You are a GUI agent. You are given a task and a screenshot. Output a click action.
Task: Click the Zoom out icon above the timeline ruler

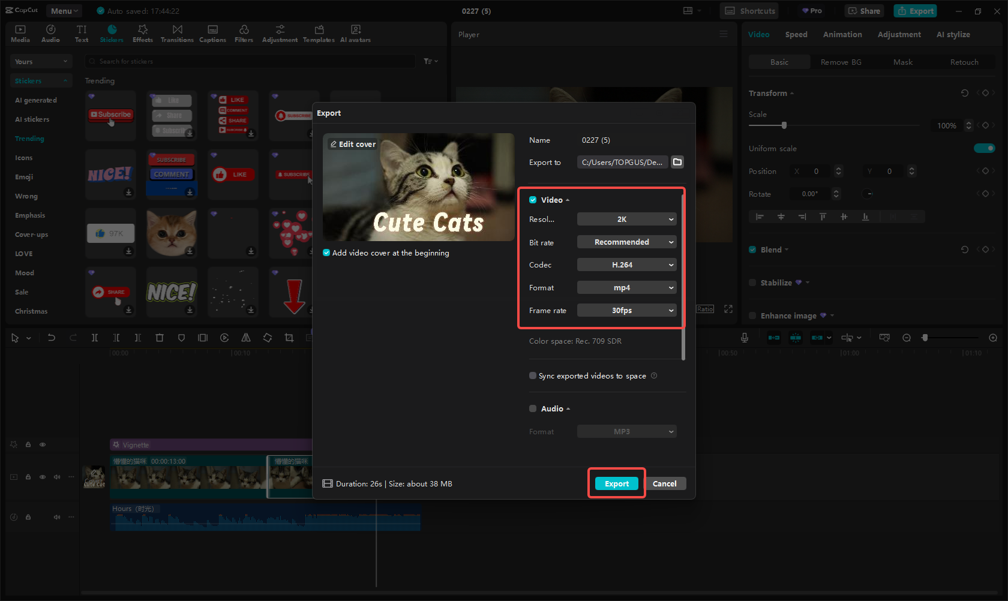point(906,338)
